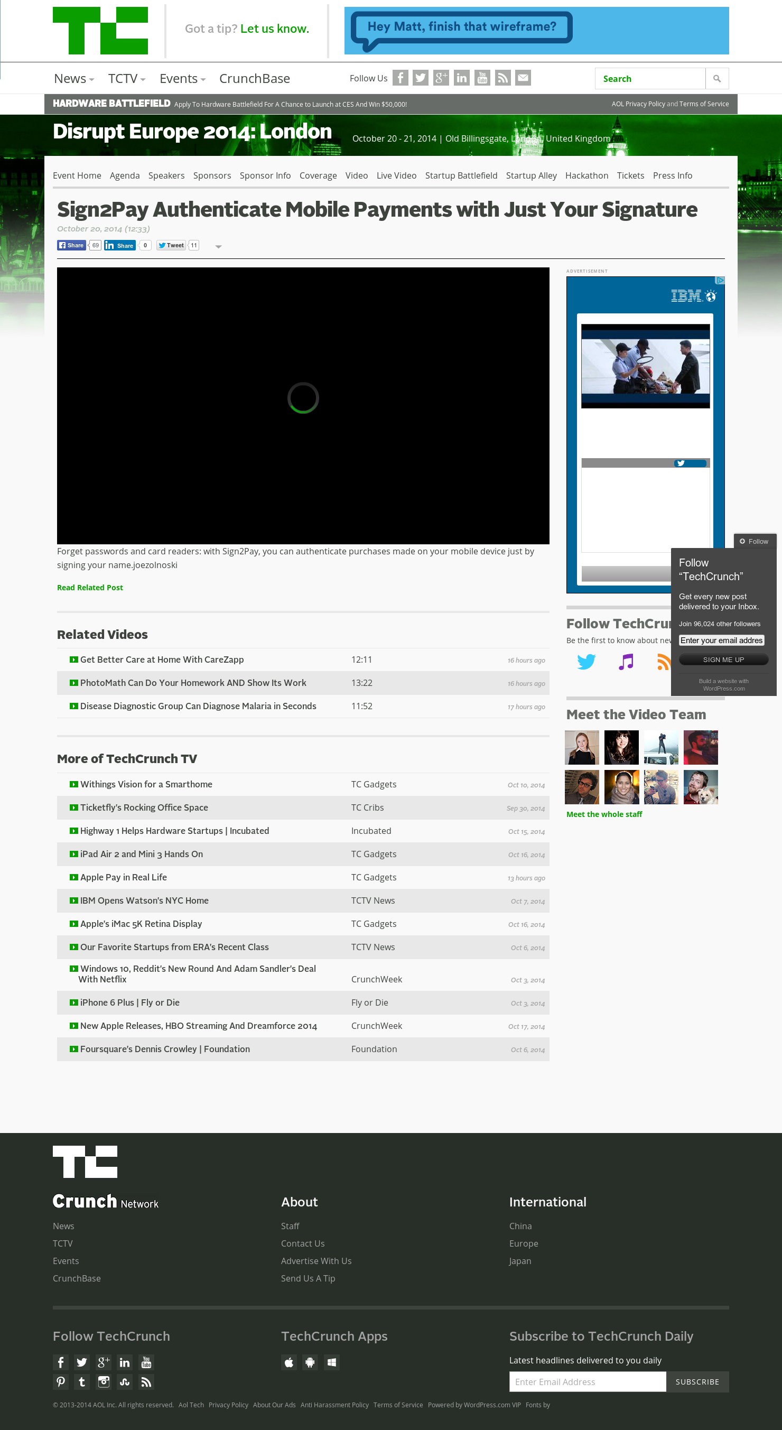Click the purple music note icon
The image size is (782, 1430).
[x=626, y=662]
